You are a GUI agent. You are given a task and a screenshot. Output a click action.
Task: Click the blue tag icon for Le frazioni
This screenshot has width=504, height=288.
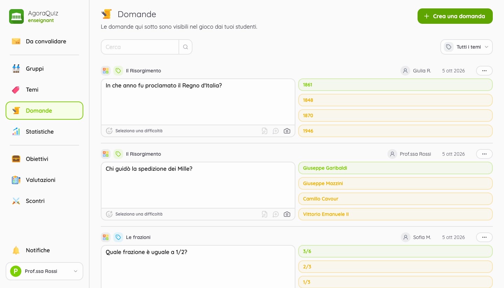[x=118, y=237]
